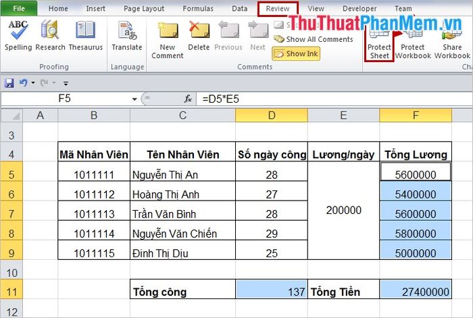Screen dimensions: 473x318
Task: Undo the last action
Action: pyautogui.click(x=23, y=82)
